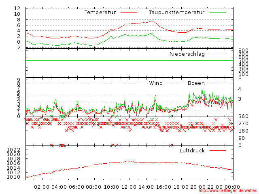The image size is (259, 194).
Task: Click the 9 wind speed axis value
Action: (x=19, y=80)
